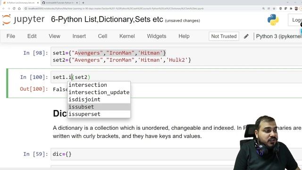Open the Help menu
302x170 pixels.
pos(184,36)
